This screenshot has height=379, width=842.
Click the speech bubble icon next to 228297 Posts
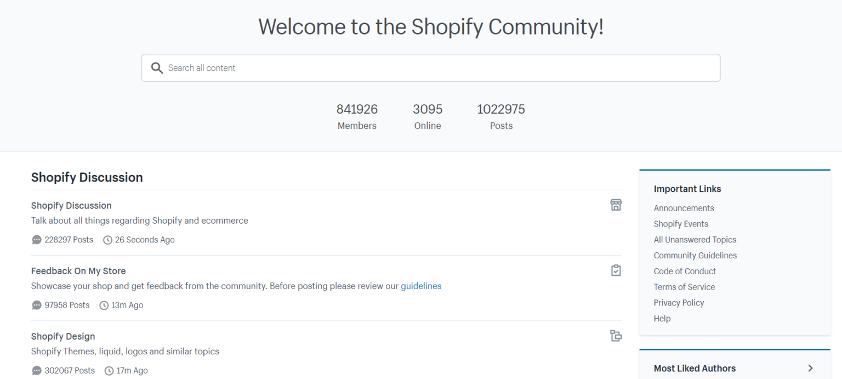point(36,240)
